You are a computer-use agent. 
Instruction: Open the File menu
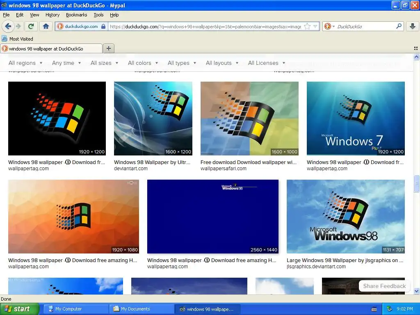tap(6, 15)
